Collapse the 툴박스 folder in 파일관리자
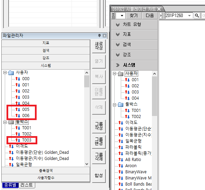This screenshot has width=205, height=190. [5, 122]
